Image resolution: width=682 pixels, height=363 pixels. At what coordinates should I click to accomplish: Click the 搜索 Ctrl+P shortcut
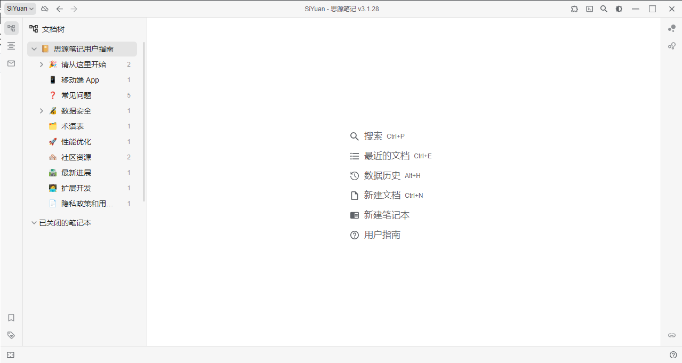point(377,136)
